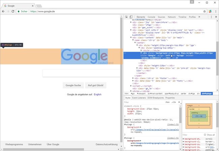219x151 pixels.
Task: Expand the selected hplogo div node
Action: click(x=141, y=53)
